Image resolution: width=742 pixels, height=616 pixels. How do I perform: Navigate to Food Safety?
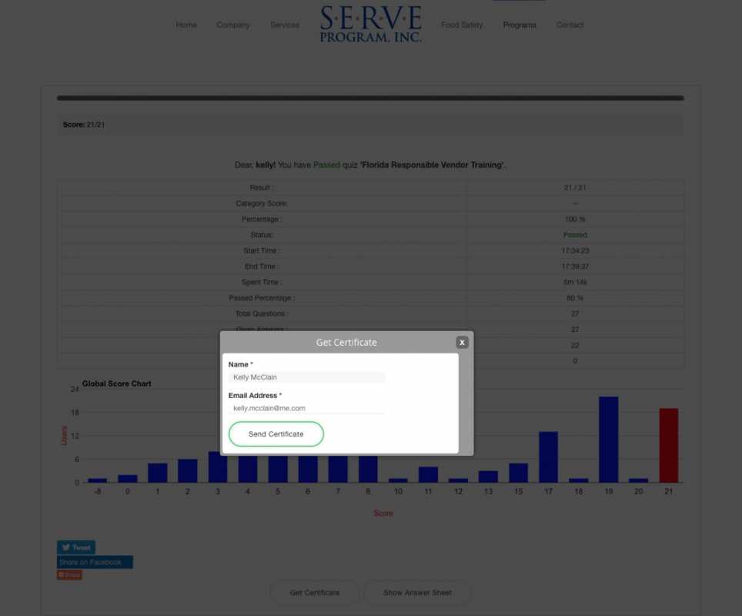tap(462, 25)
